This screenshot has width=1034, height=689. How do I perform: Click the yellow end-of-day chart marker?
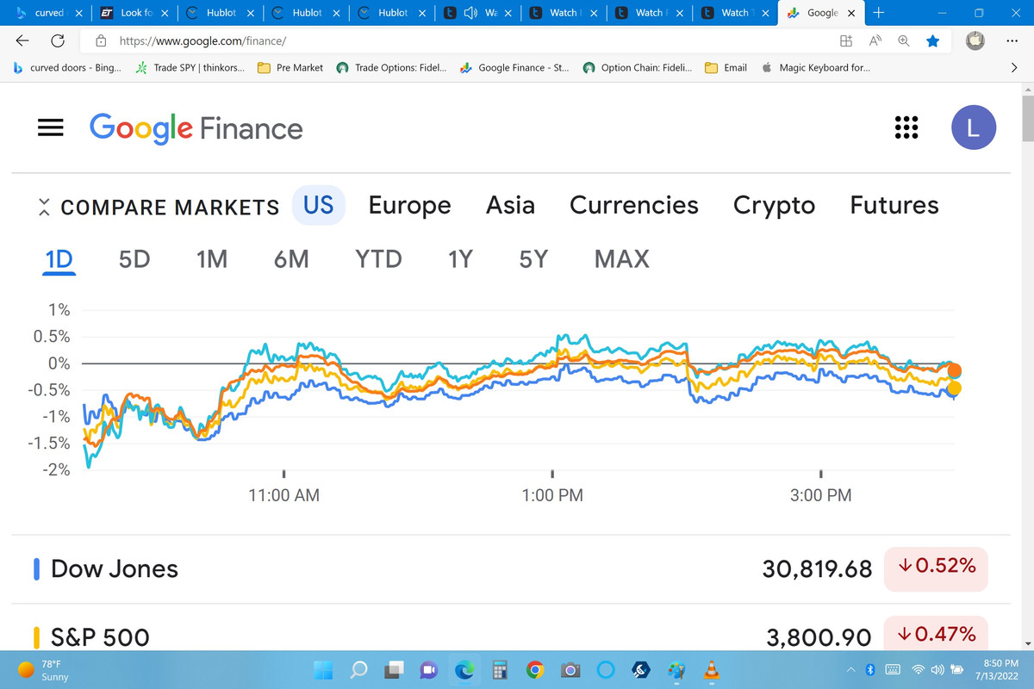954,389
